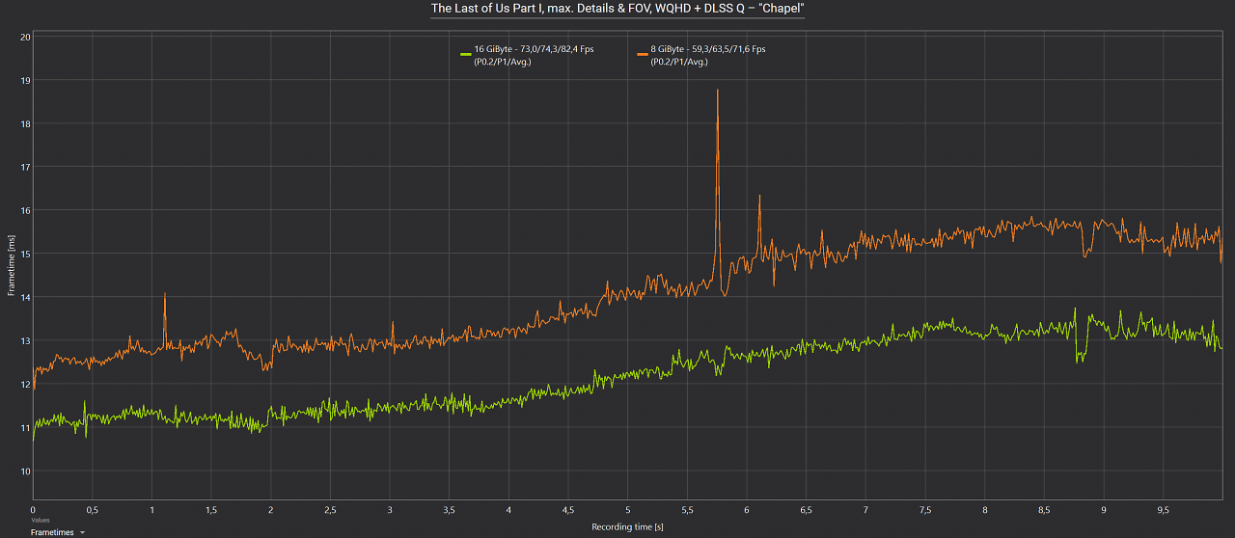
Task: Click the 20 label on the frametime axis
Action: [x=25, y=37]
